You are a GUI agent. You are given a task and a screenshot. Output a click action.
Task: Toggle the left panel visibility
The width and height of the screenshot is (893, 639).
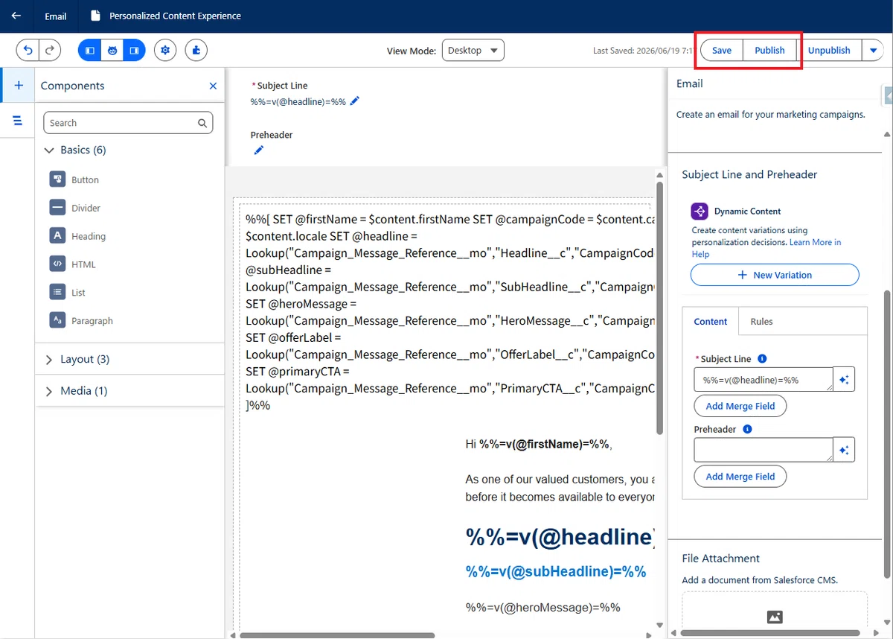coord(90,51)
